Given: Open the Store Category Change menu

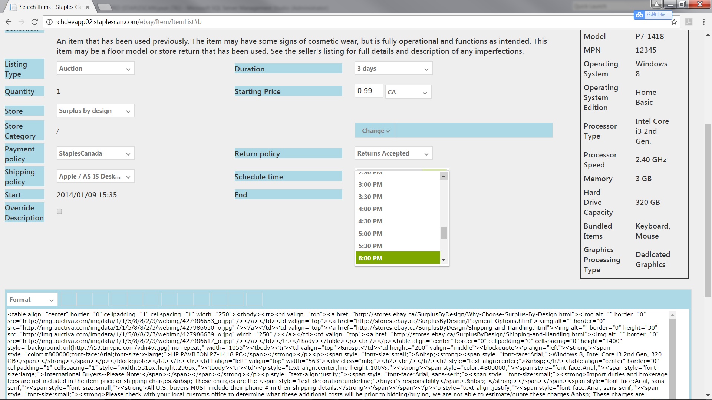Looking at the screenshot, I should tap(375, 131).
